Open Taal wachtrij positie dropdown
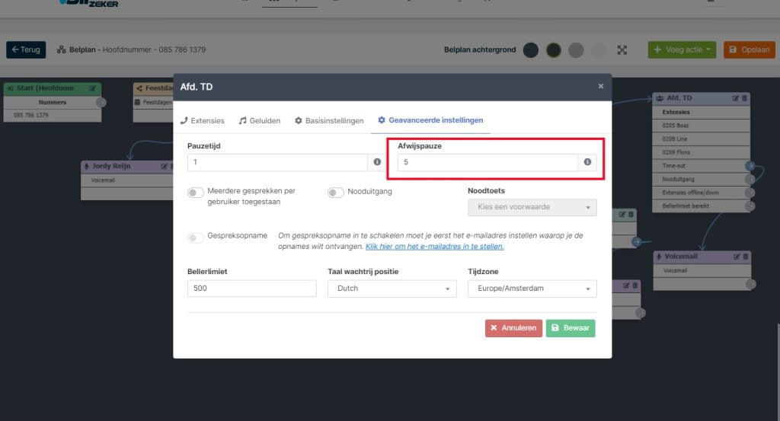The height and width of the screenshot is (421, 780). tap(392, 289)
